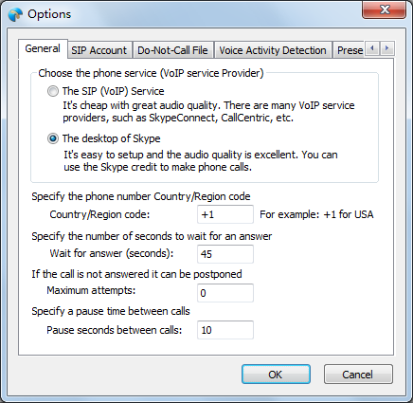The image size is (413, 403).
Task: Dismiss the dialog with Cancel
Action: pos(358,375)
